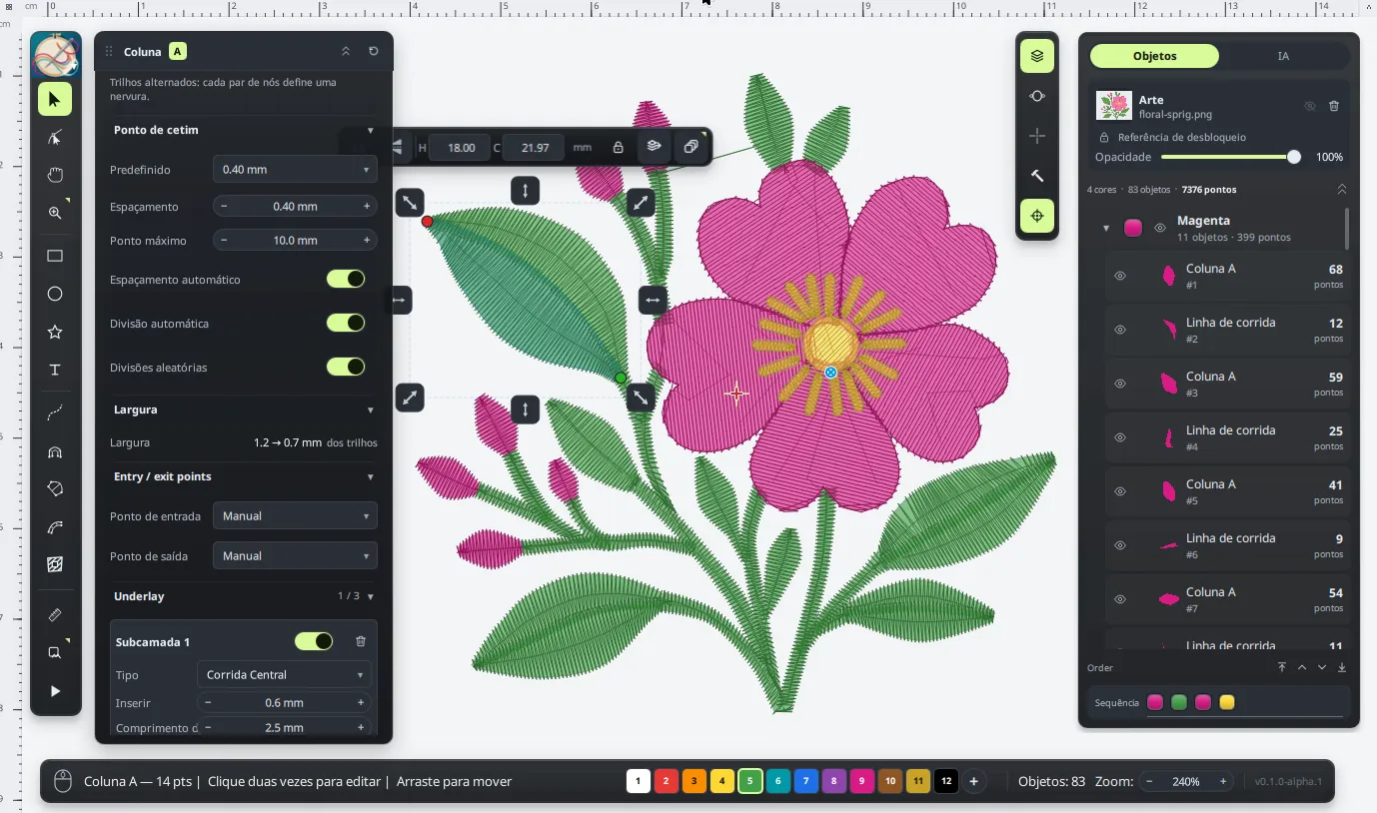
Task: Switch to the IA tab
Action: (1283, 56)
